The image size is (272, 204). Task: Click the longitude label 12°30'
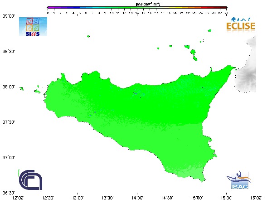pos(48,198)
